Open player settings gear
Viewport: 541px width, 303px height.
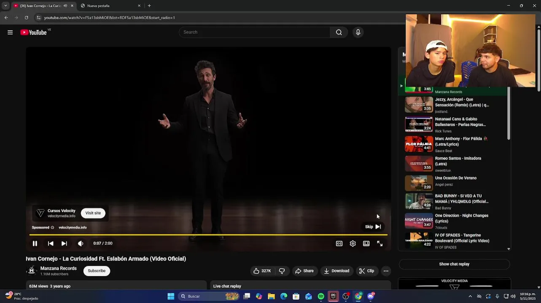(353, 243)
